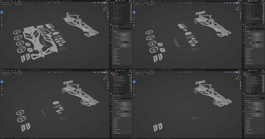This screenshot has height=139, width=265.
Task: Select the Cursor tool in top-right viewport toolbar
Action: click(134, 9)
